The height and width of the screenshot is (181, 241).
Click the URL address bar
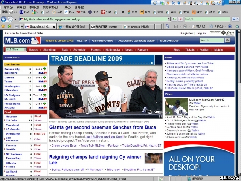click(x=93, y=19)
